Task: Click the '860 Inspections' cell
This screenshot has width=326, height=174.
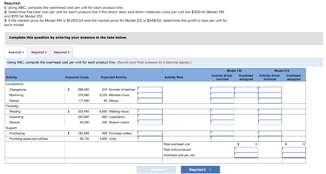Action: pyautogui.click(x=113, y=117)
